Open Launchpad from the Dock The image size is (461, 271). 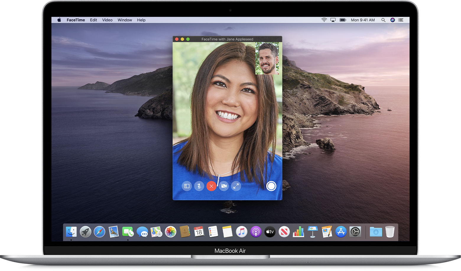[x=85, y=232]
